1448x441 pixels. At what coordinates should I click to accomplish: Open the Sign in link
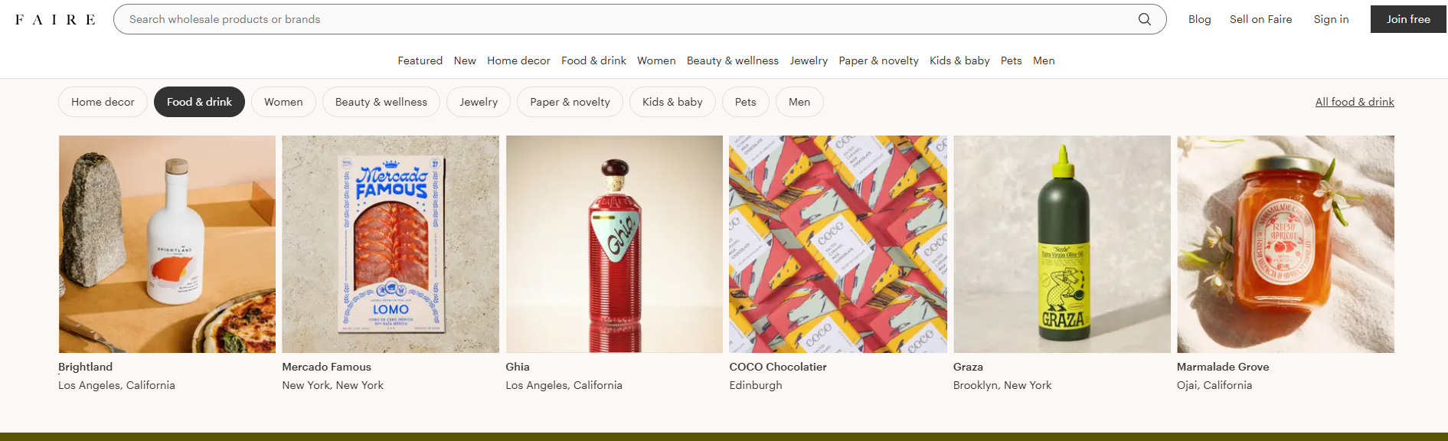[x=1331, y=19]
